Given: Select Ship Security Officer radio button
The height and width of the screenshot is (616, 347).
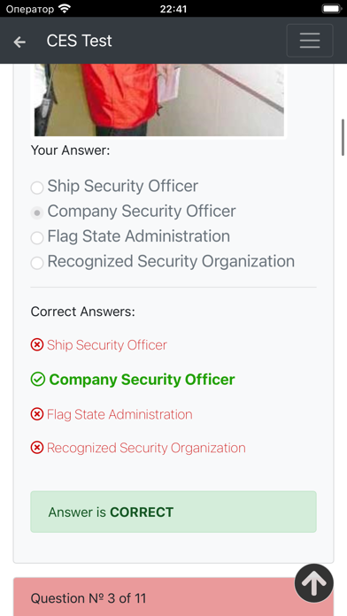Looking at the screenshot, I should click(37, 188).
